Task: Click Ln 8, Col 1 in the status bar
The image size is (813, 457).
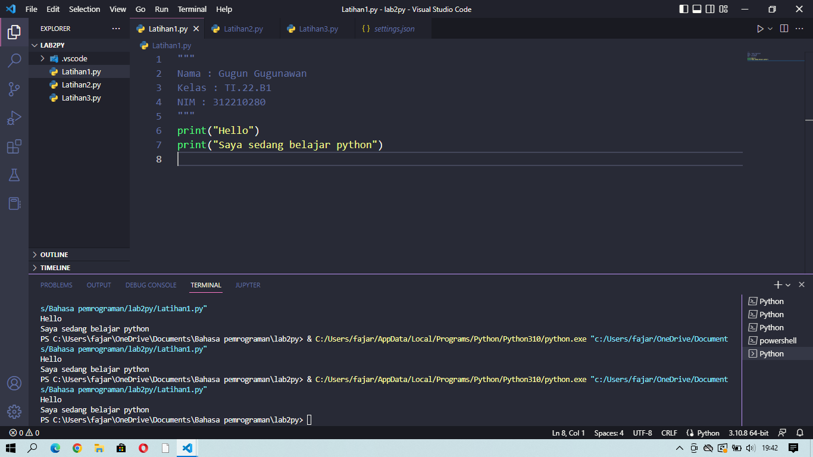Action: tap(568, 433)
